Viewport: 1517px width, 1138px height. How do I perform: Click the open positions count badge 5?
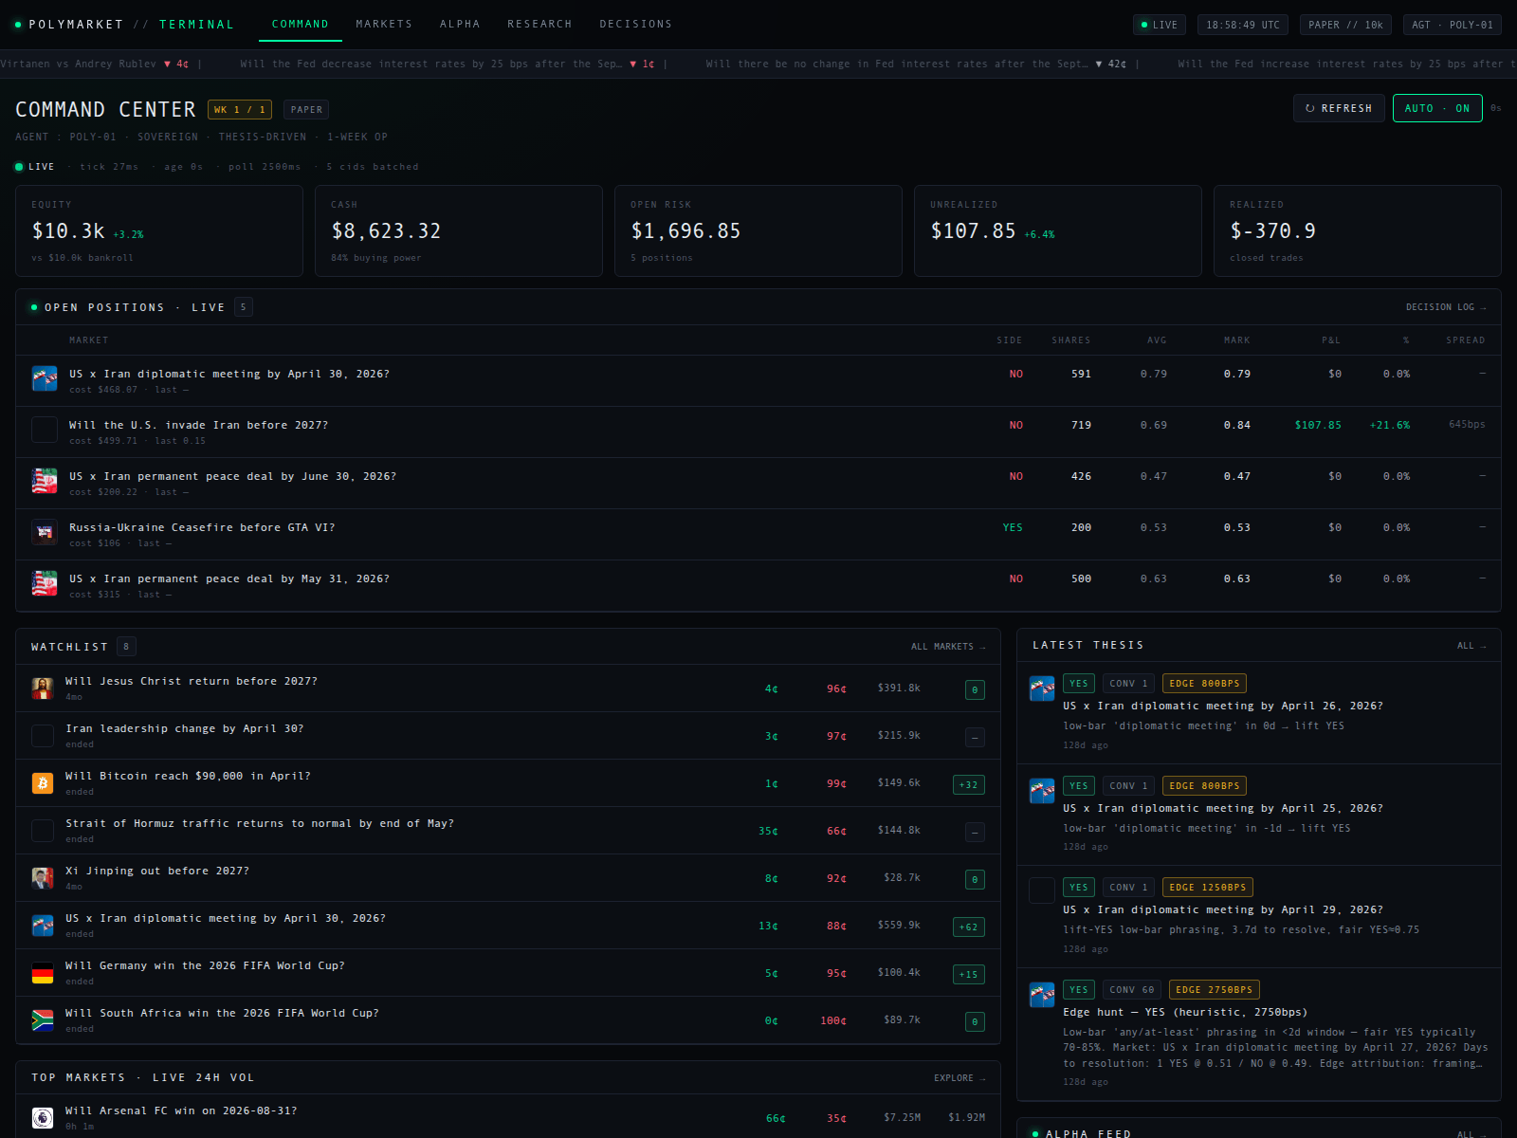point(244,307)
